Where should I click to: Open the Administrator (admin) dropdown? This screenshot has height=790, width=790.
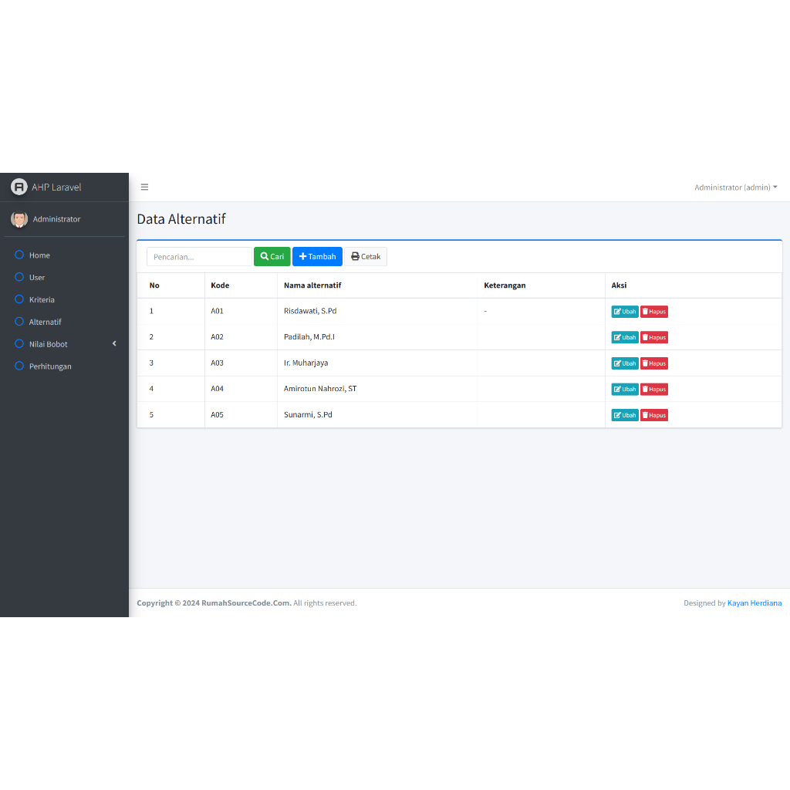pos(734,187)
